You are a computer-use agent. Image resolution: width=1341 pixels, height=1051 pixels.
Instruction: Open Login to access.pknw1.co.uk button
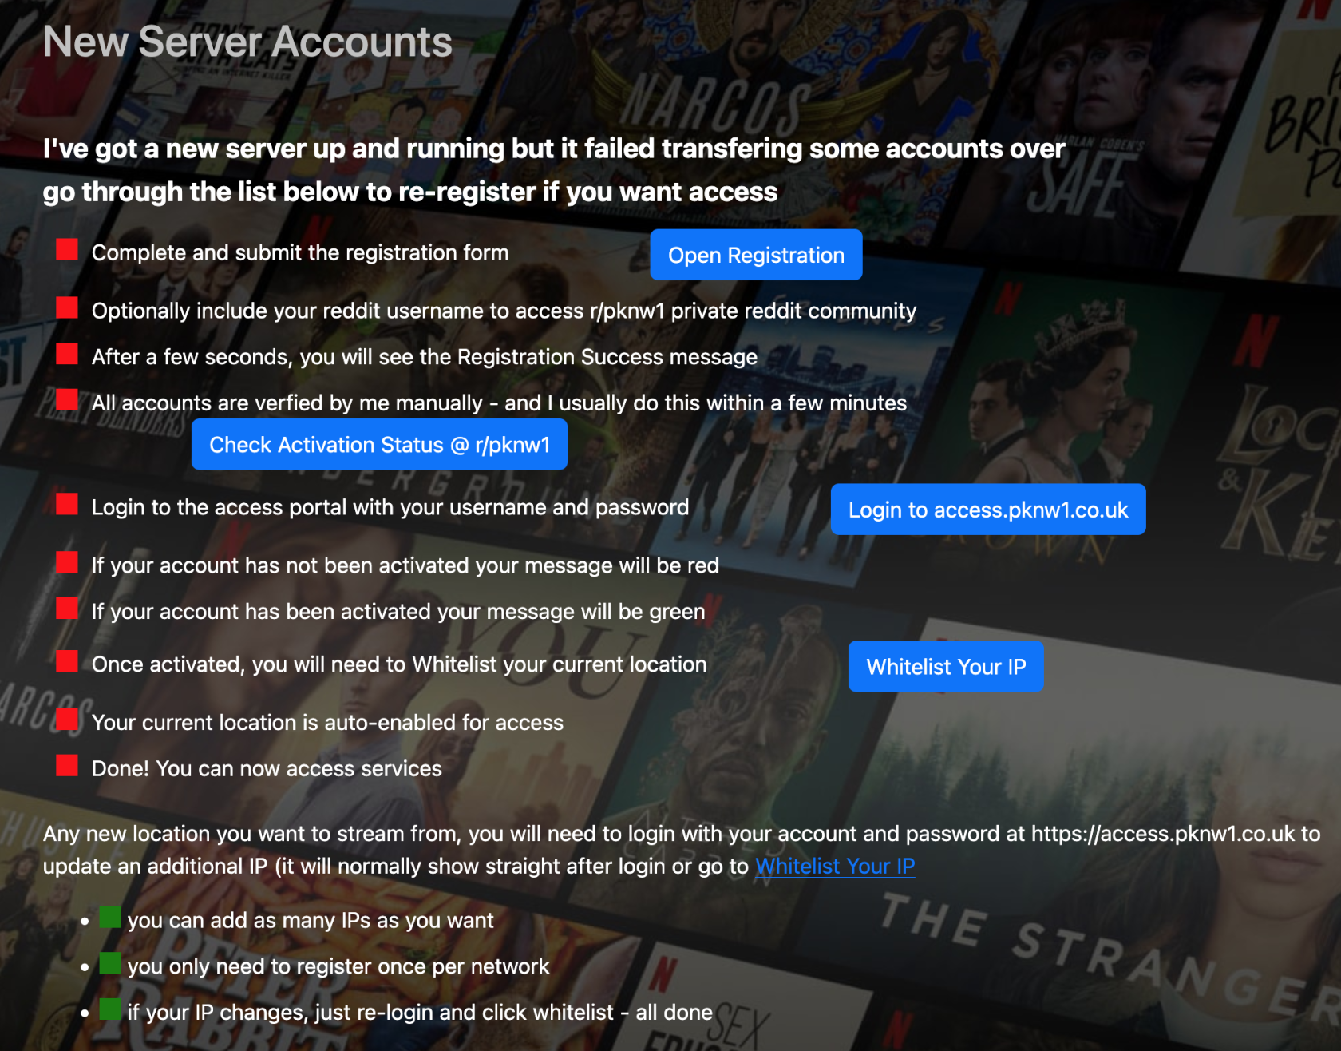click(988, 510)
